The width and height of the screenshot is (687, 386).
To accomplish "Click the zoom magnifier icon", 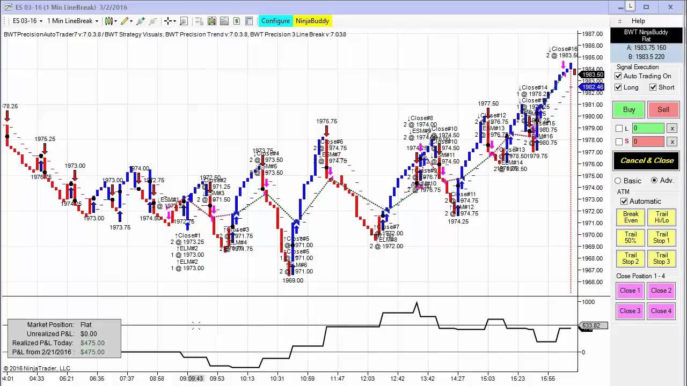I will (184, 21).
